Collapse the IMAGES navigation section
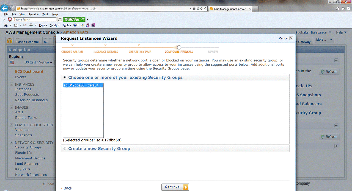This screenshot has height=191, width=352. coord(12,107)
